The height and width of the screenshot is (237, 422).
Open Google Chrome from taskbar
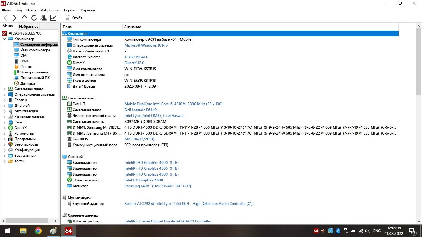(38, 231)
